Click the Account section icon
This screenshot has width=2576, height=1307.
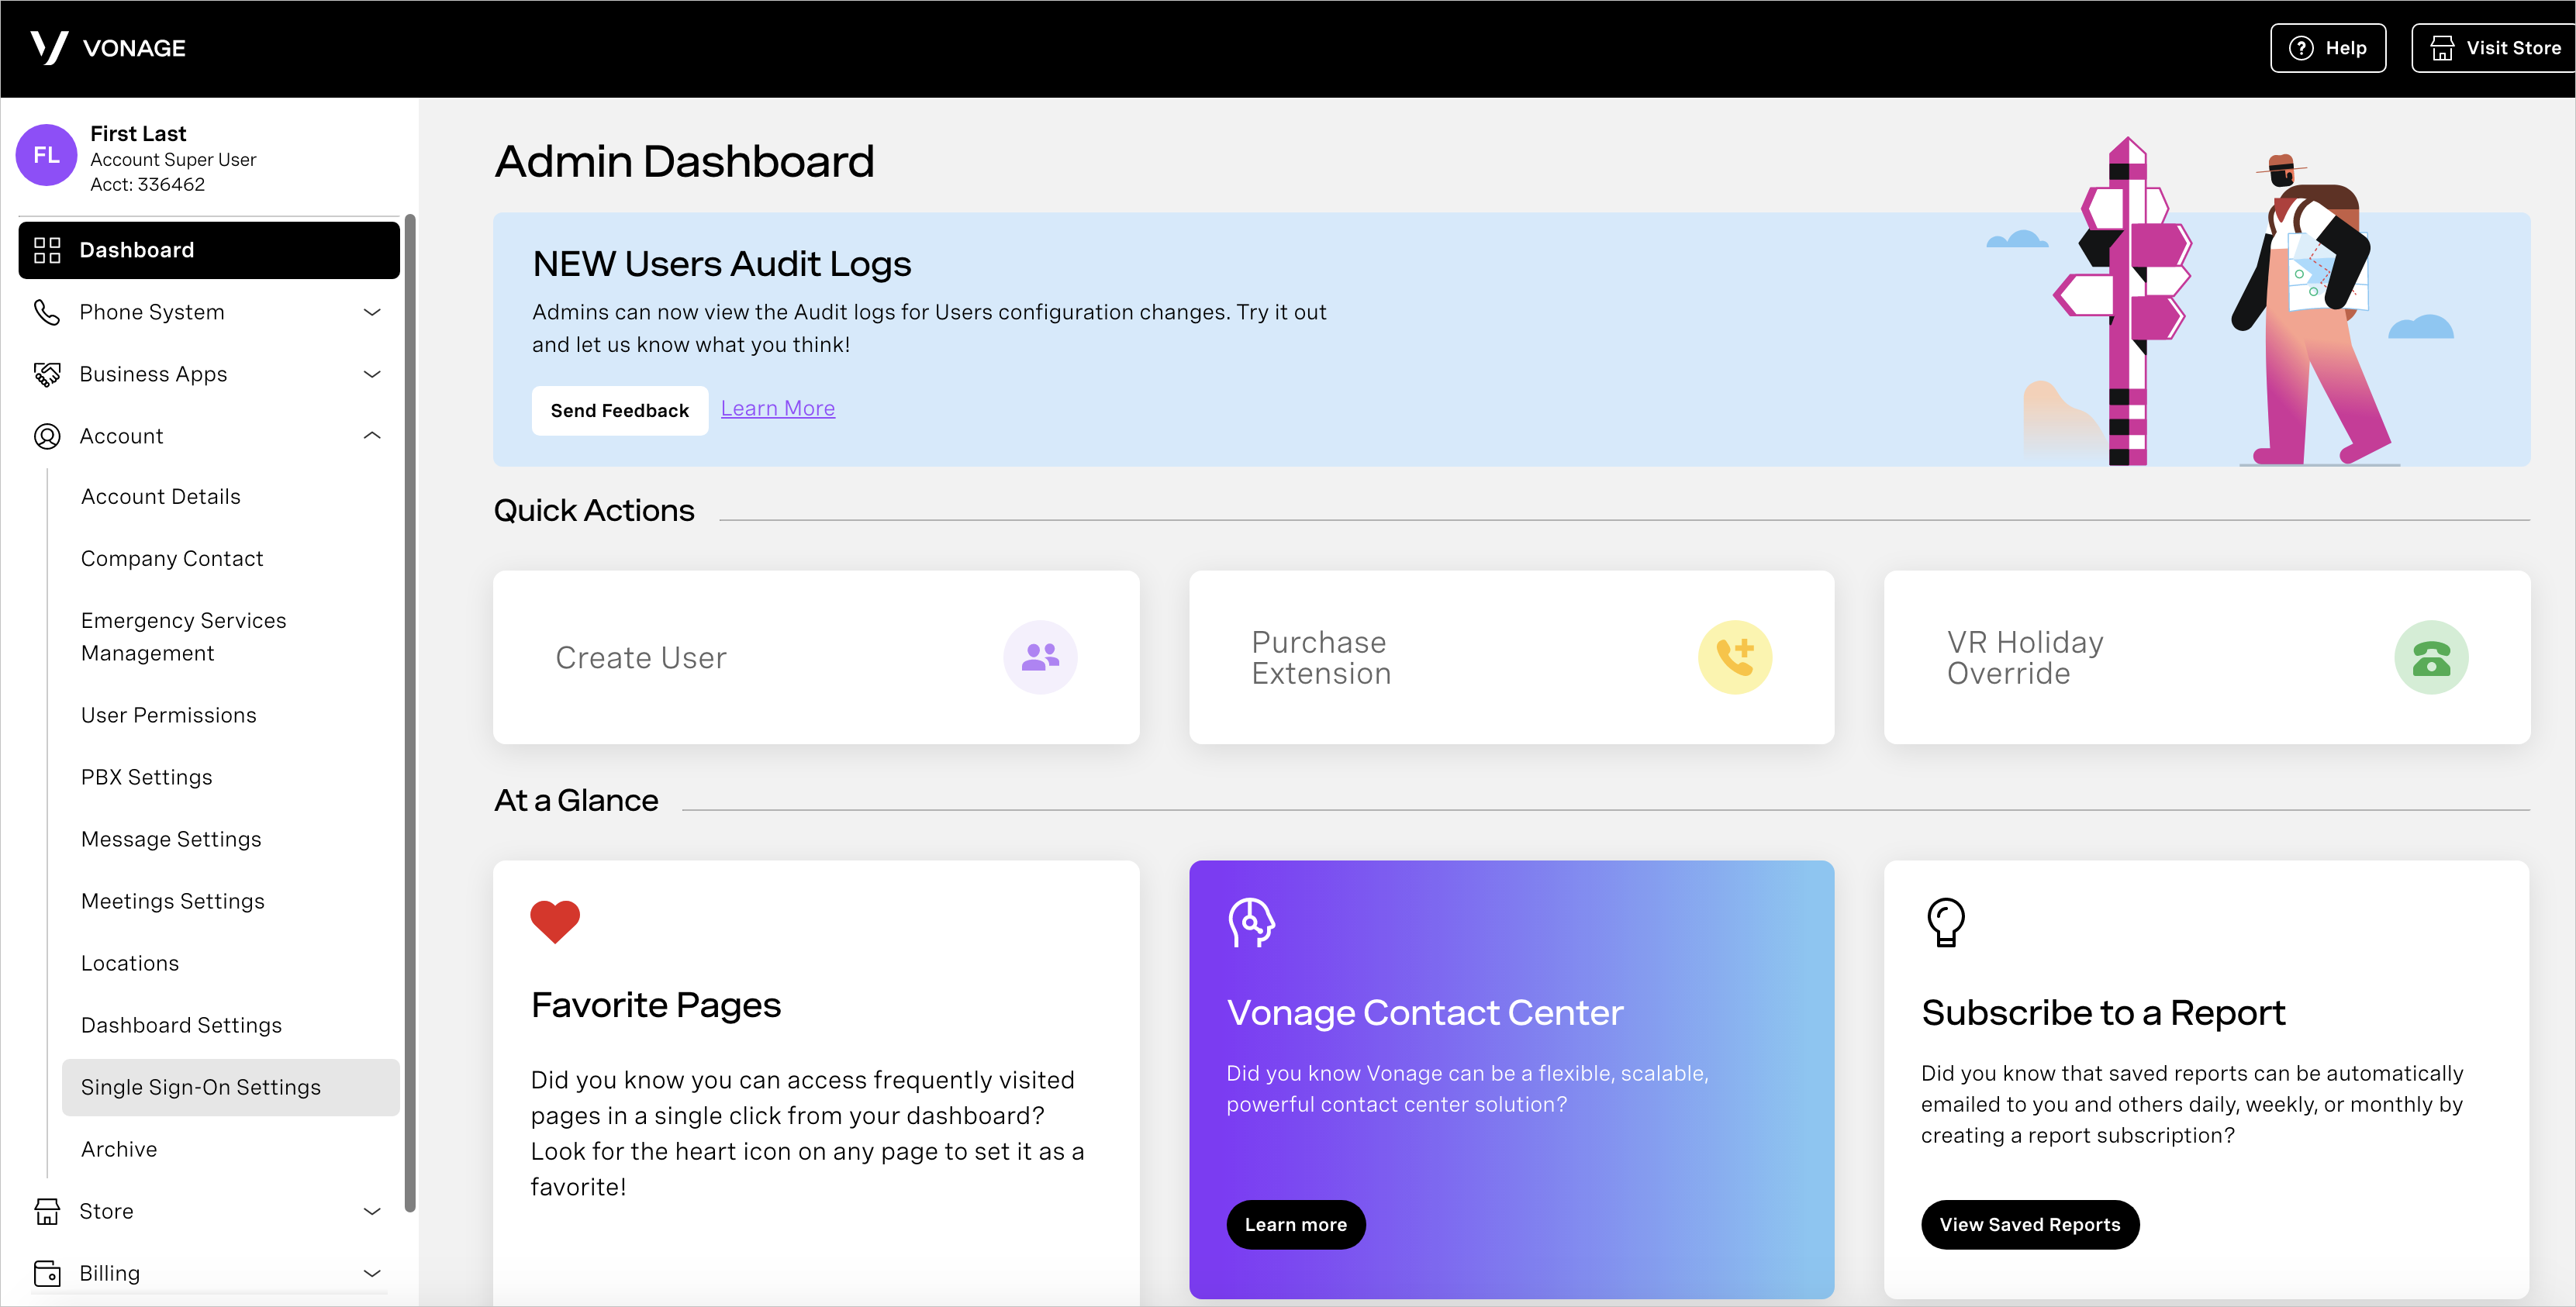pos(47,435)
